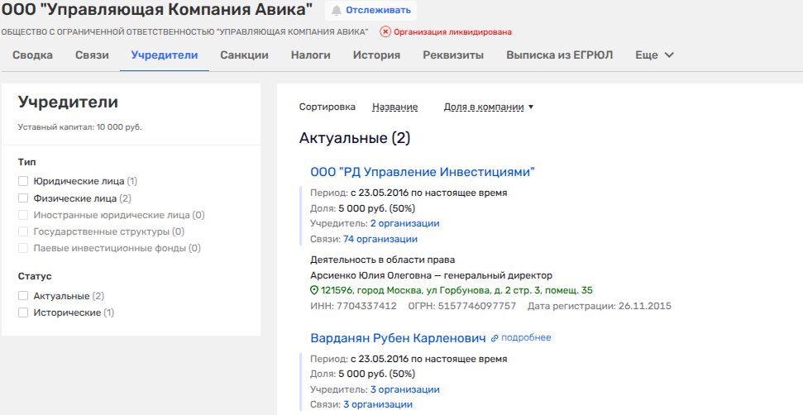Image resolution: width=803 pixels, height=415 pixels.
Task: Open ООО "РД Управление Инвестициями" link
Action: point(423,172)
